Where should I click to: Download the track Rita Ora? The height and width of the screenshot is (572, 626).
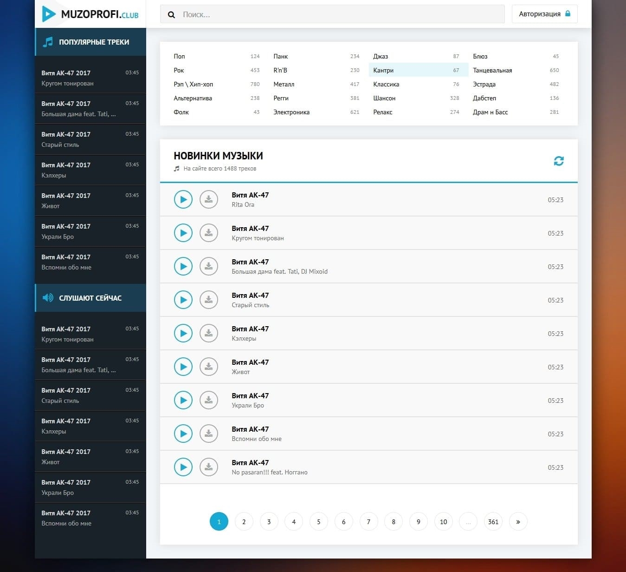pyautogui.click(x=209, y=200)
